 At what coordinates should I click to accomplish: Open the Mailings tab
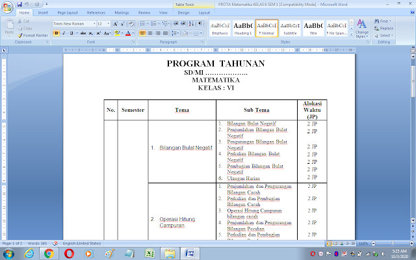122,12
